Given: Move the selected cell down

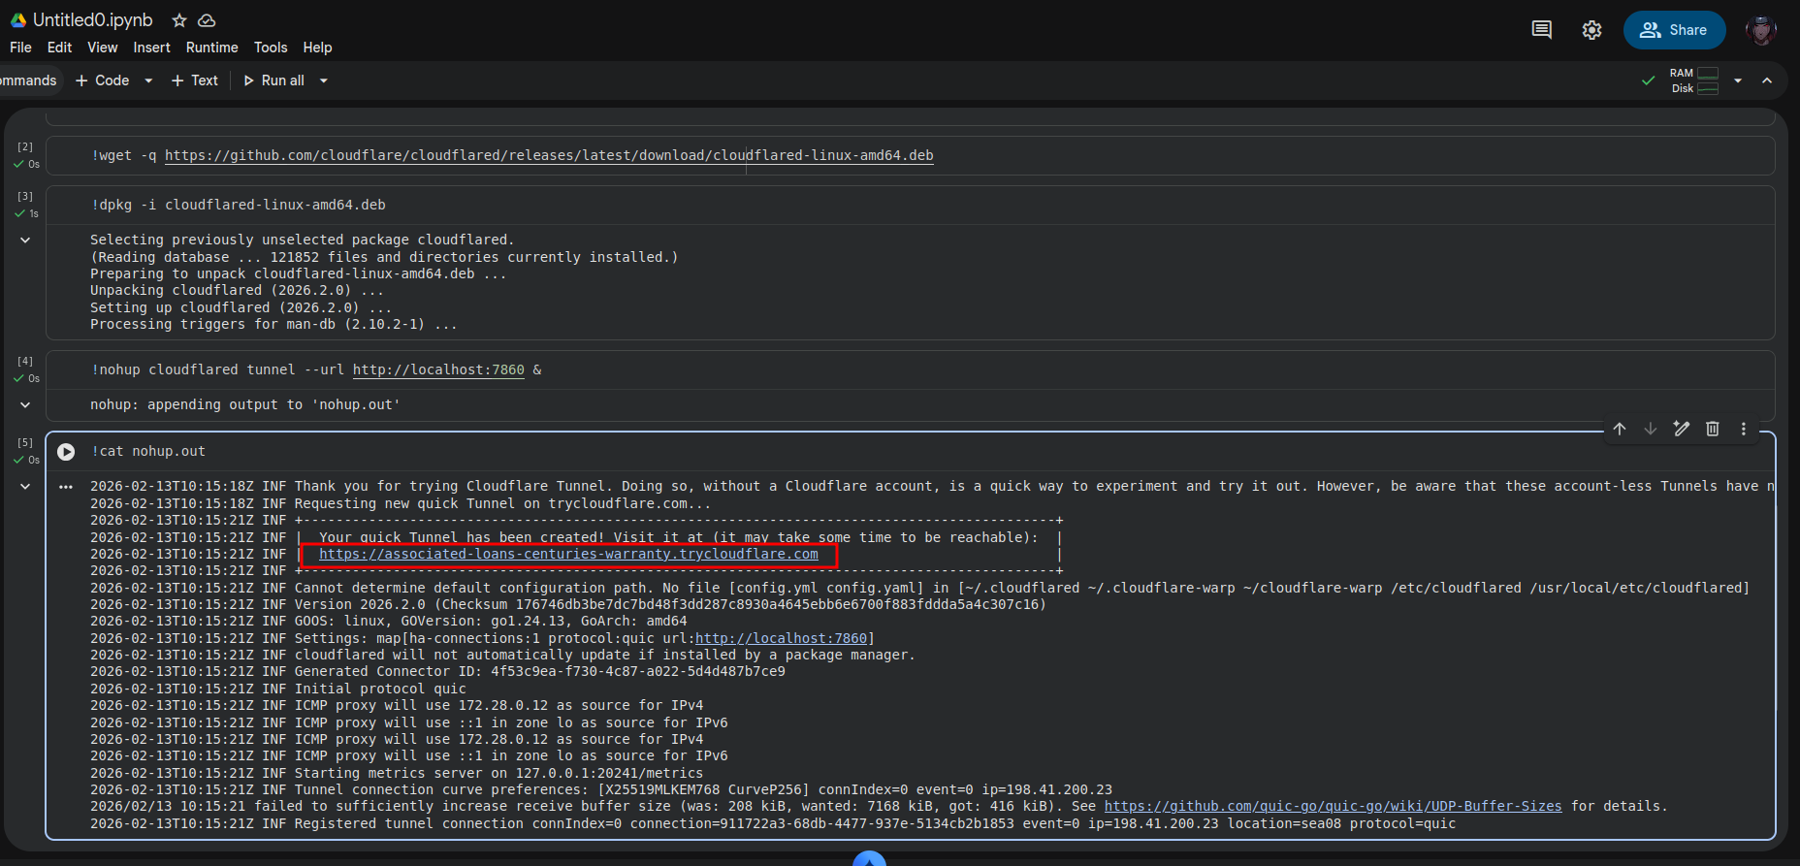Looking at the screenshot, I should pyautogui.click(x=1651, y=429).
